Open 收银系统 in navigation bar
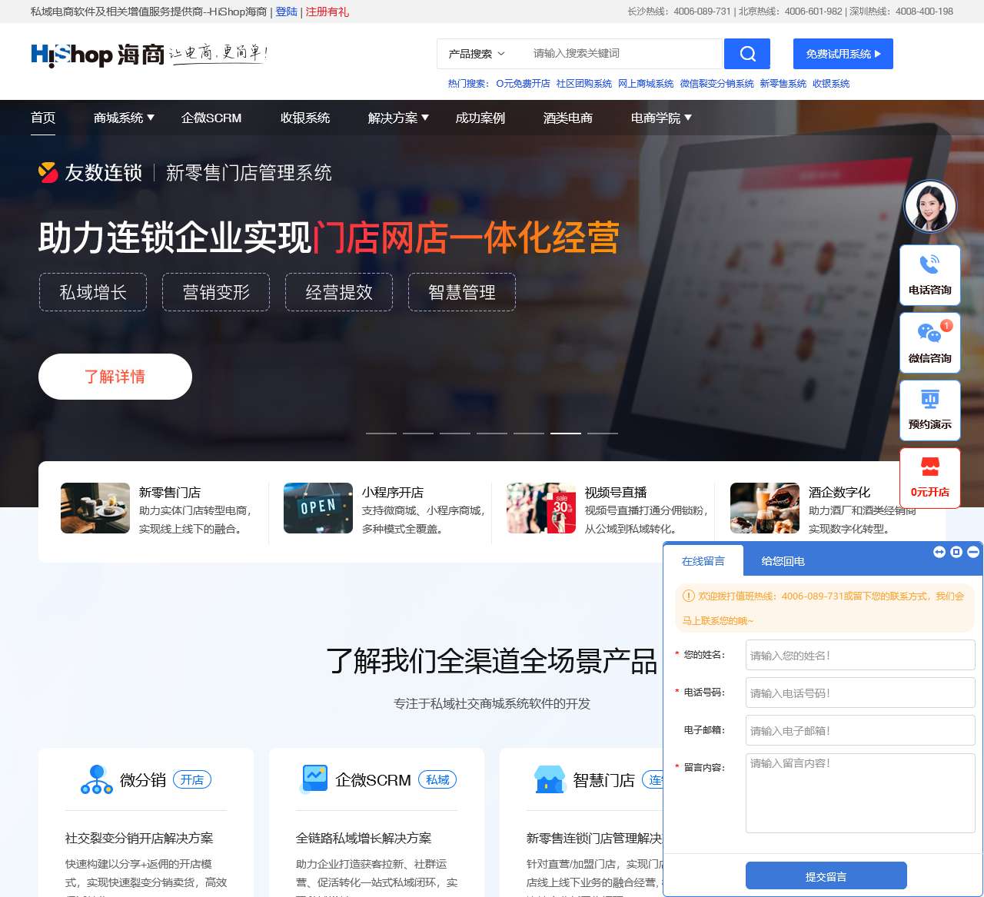984x897 pixels. click(305, 118)
